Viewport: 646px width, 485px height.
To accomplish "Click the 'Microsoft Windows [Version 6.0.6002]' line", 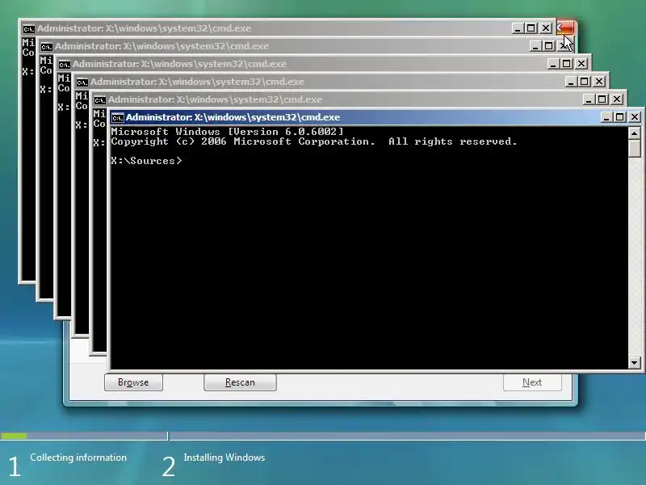I will (227, 132).
